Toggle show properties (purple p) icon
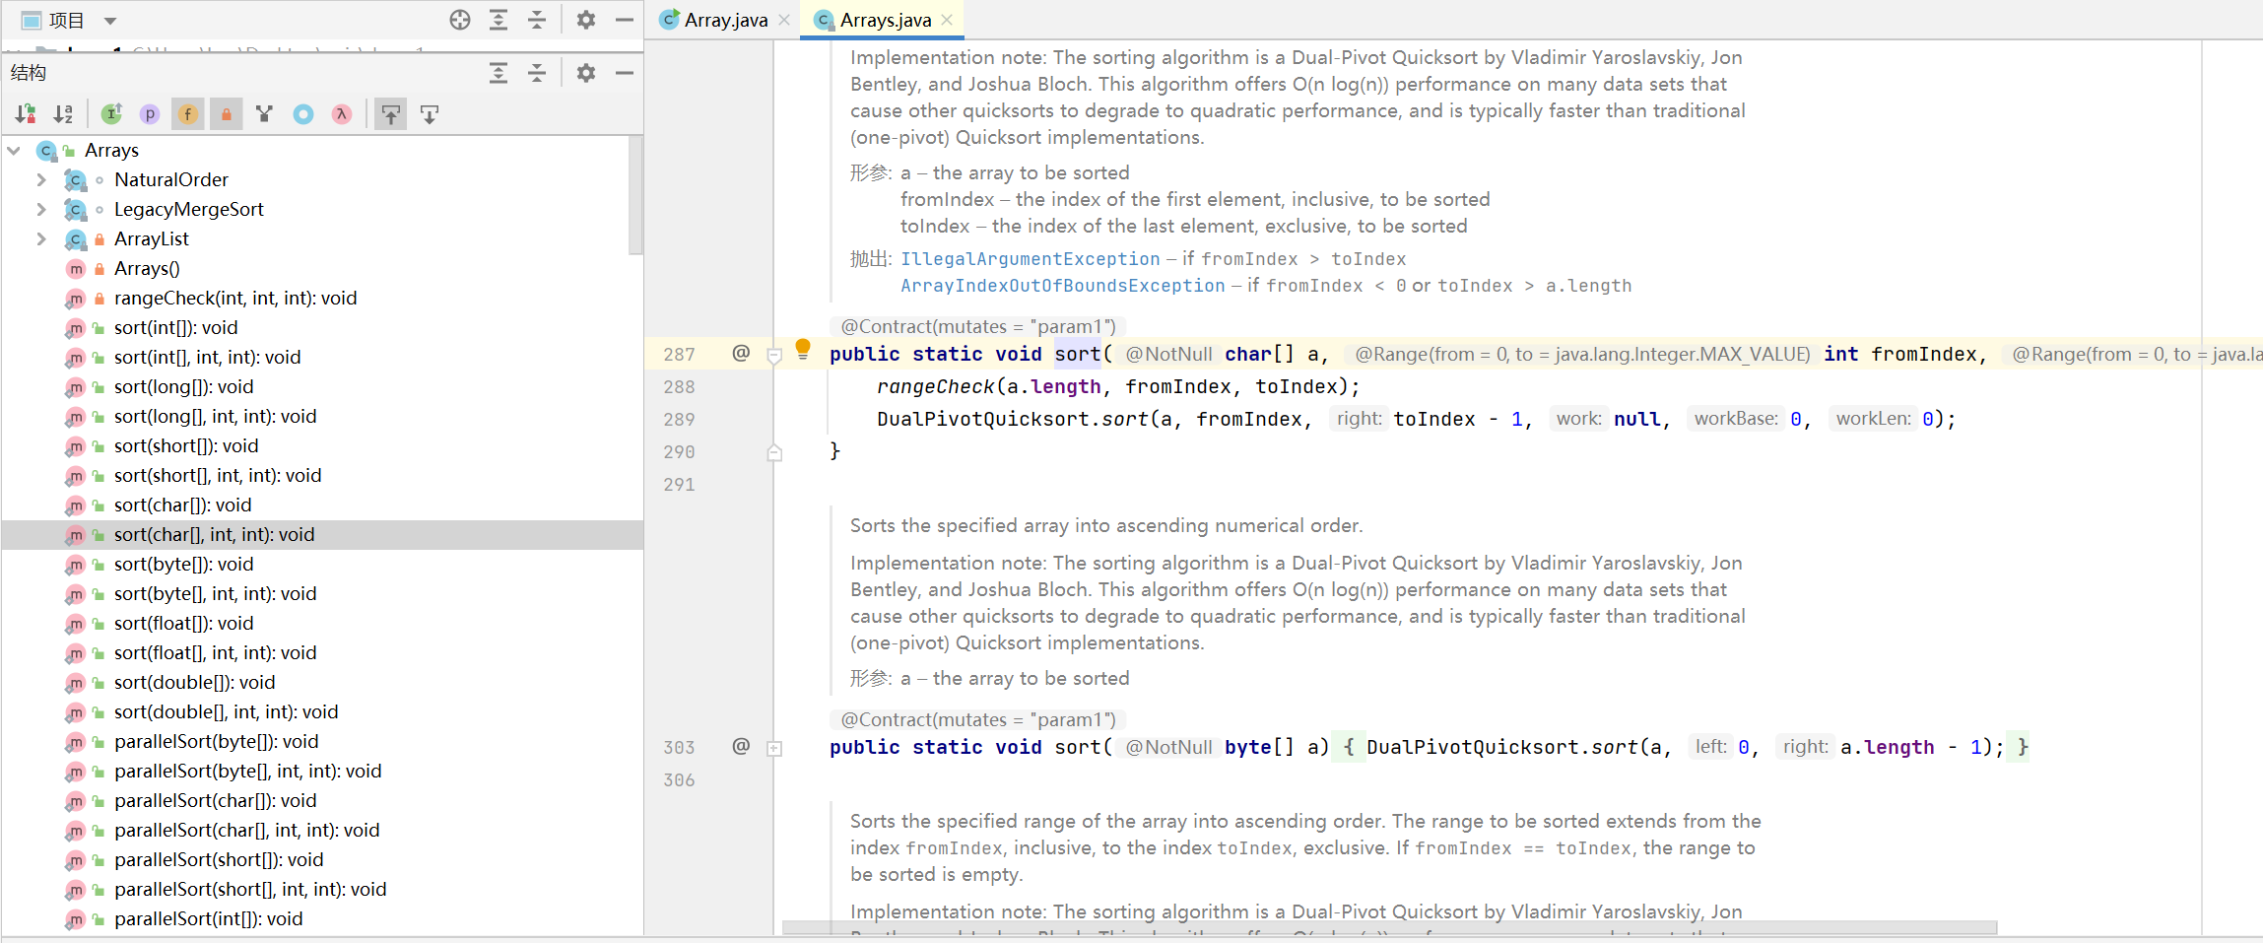The width and height of the screenshot is (2263, 943). click(x=150, y=114)
